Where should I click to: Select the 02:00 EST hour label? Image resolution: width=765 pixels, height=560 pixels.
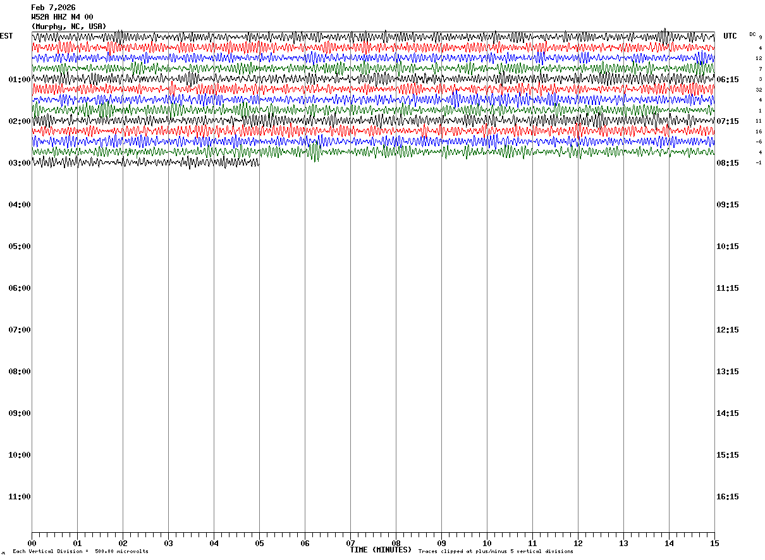[20, 121]
